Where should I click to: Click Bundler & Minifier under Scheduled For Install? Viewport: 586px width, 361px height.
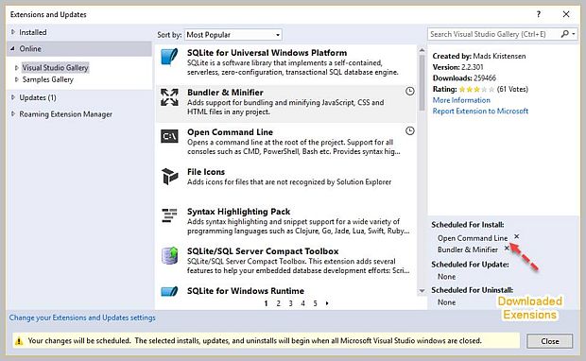pos(468,249)
